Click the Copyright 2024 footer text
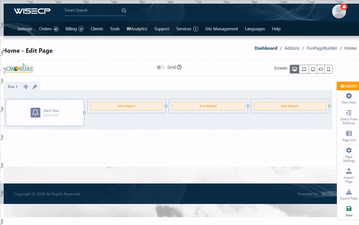The width and height of the screenshot is (359, 225). click(47, 194)
